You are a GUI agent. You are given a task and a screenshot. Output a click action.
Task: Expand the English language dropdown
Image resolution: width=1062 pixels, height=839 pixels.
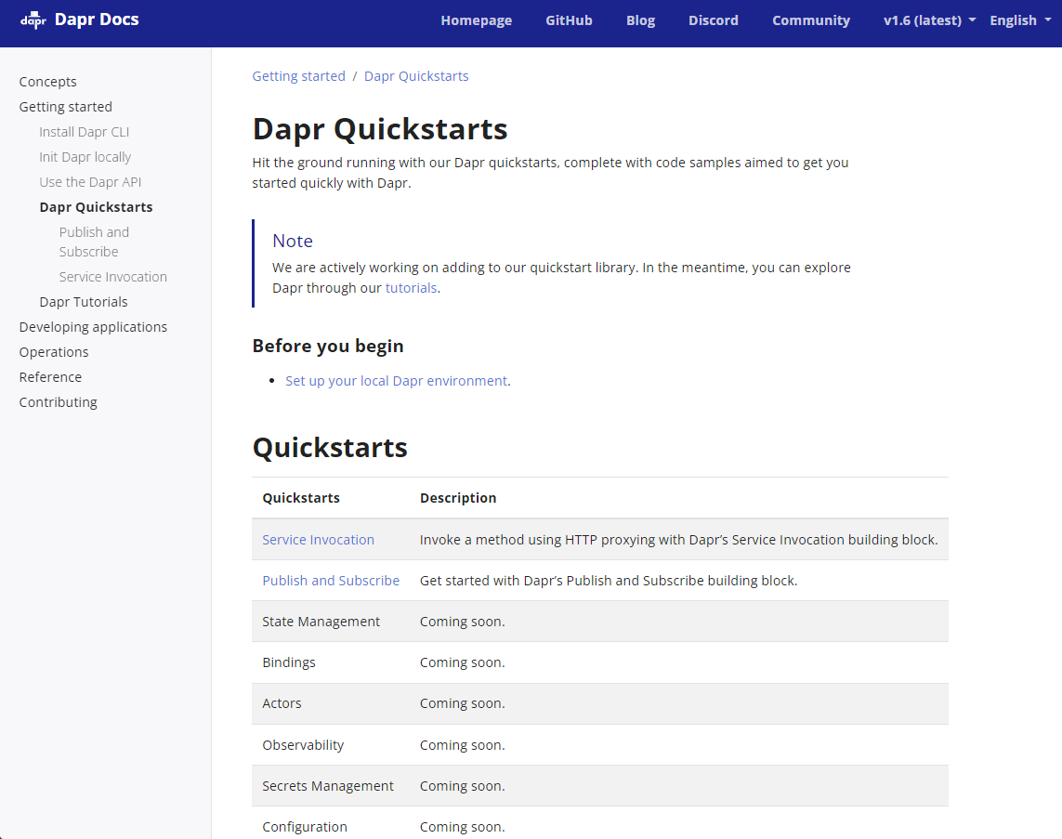pos(1020,20)
